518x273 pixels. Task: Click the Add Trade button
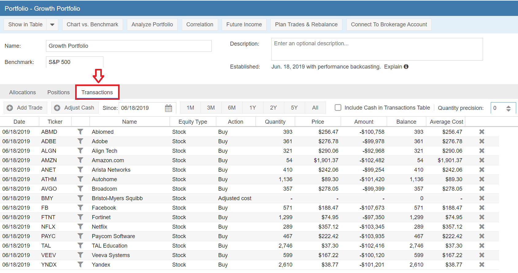[x=25, y=108]
